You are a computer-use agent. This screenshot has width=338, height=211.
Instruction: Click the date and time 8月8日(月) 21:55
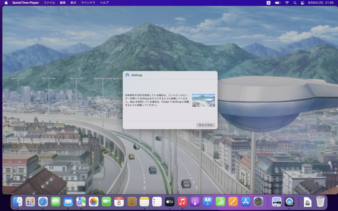point(321,3)
